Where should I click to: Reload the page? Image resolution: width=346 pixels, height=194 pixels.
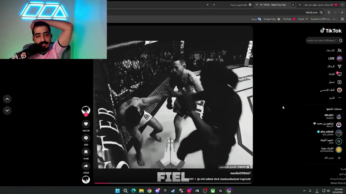(x=329, y=12)
